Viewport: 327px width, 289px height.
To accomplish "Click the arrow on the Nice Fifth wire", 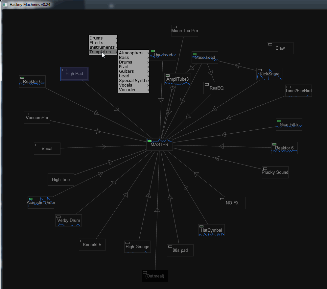I will (x=224, y=135).
